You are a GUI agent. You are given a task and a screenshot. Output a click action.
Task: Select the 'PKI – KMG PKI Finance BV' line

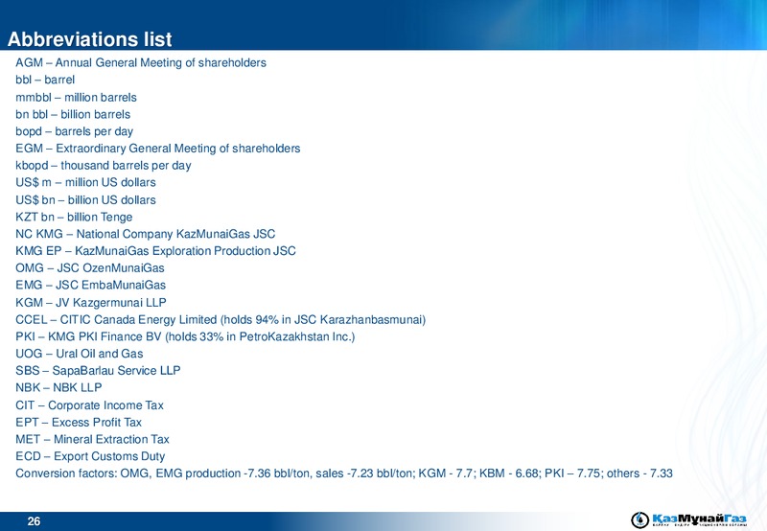(185, 336)
